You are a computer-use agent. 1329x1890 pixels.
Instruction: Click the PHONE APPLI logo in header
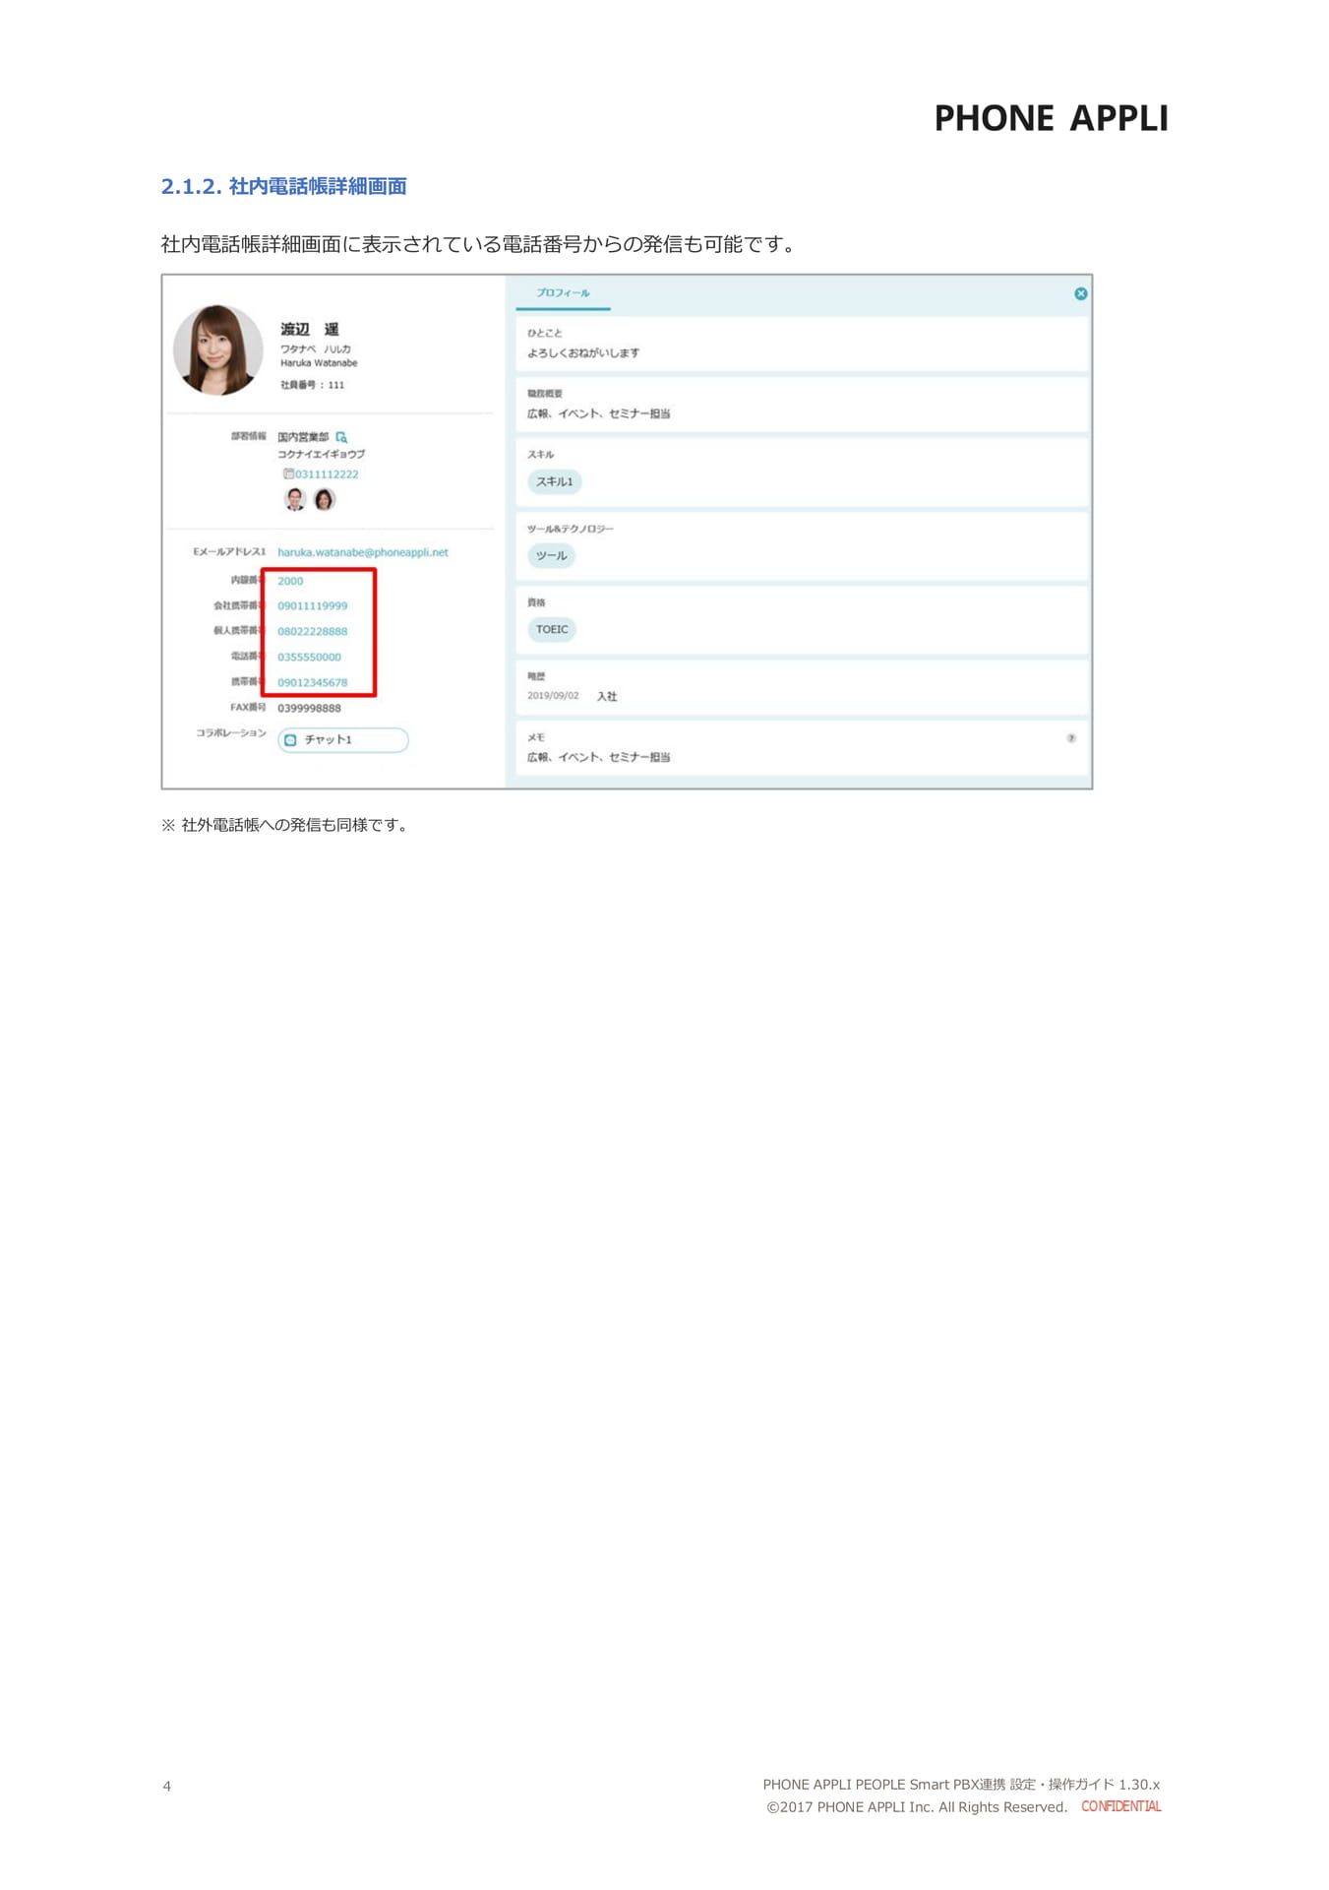[1051, 118]
